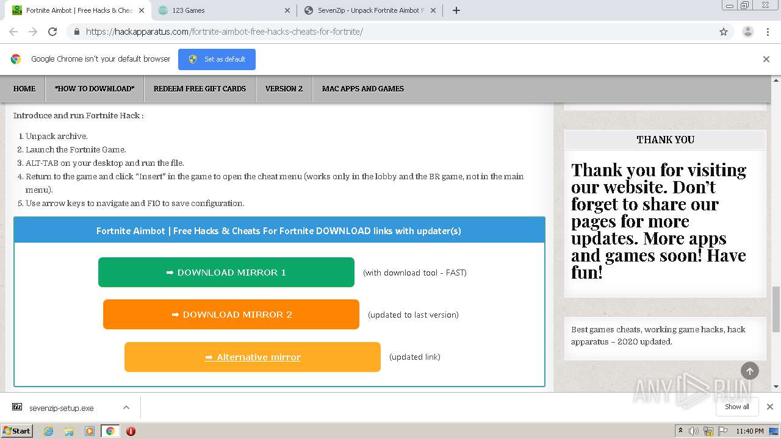Viewport: 781px width, 439px height.
Task: Click the page vertical scrollbar thumb
Action: 776,310
